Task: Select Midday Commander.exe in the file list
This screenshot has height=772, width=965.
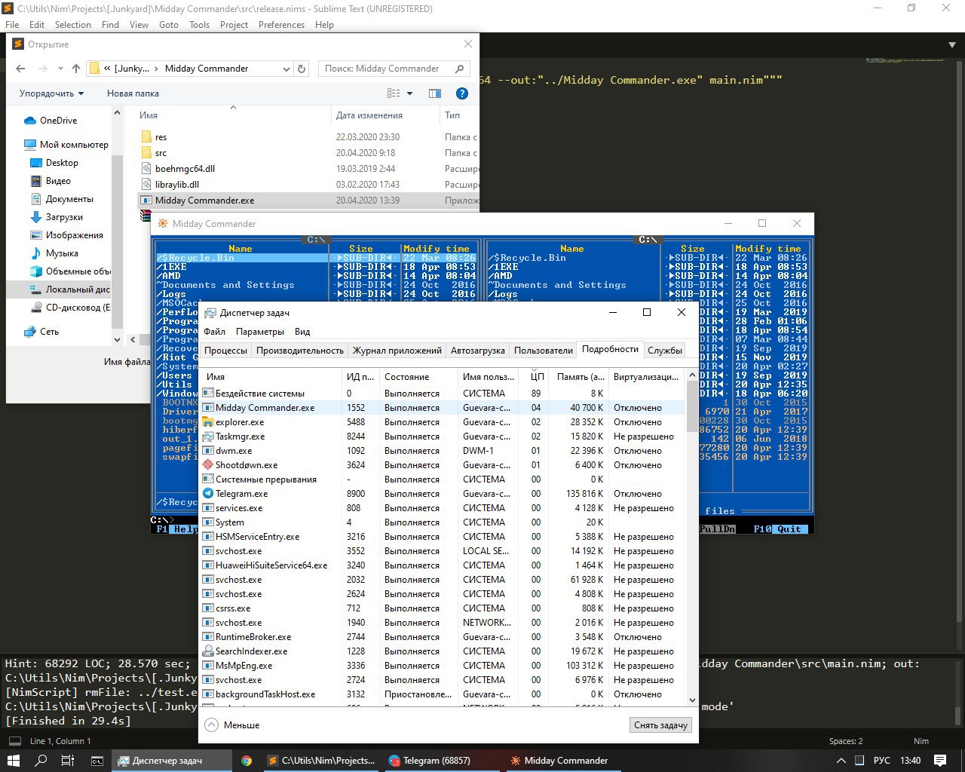Action: pyautogui.click(x=308, y=201)
